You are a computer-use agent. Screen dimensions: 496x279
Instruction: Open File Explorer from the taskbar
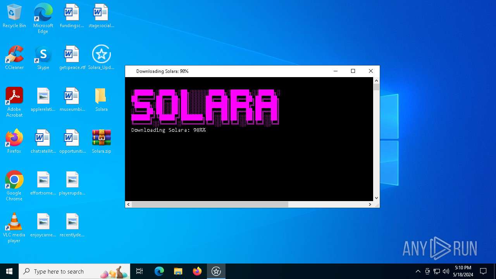(178, 271)
